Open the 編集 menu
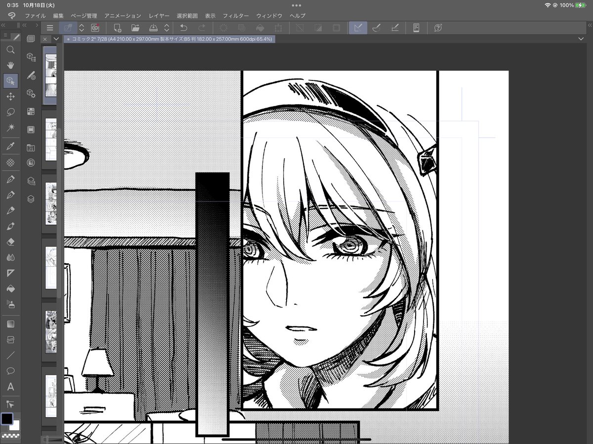The width and height of the screenshot is (593, 444). (59, 16)
